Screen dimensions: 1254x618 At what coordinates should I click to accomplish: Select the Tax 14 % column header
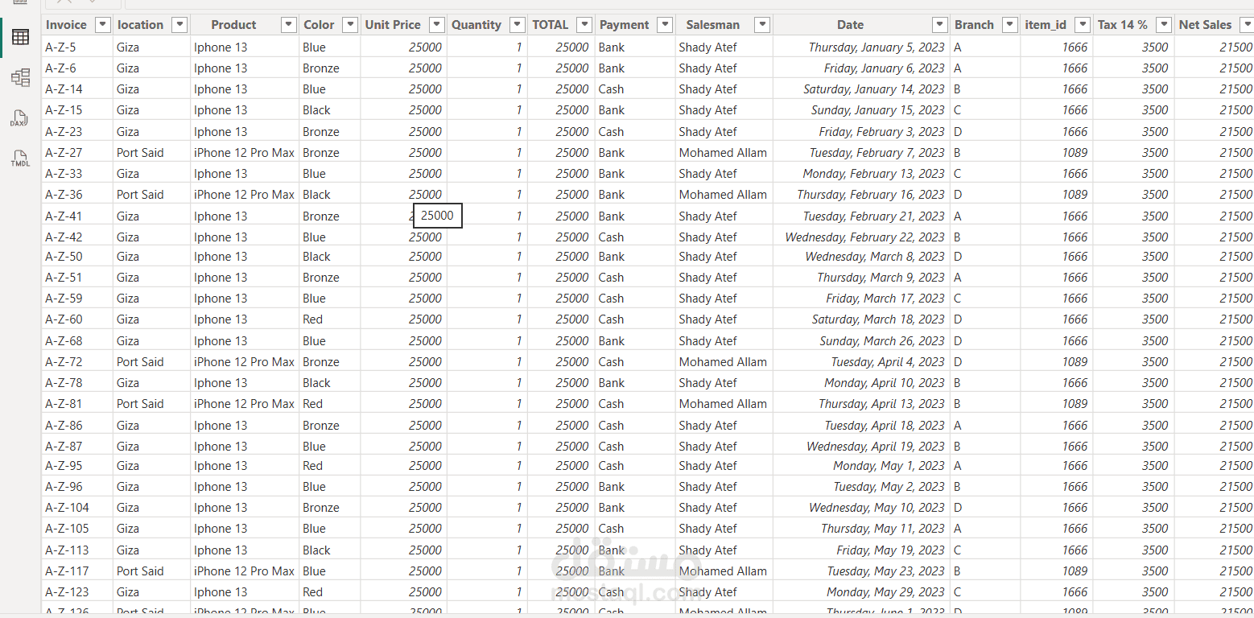[x=1123, y=25]
